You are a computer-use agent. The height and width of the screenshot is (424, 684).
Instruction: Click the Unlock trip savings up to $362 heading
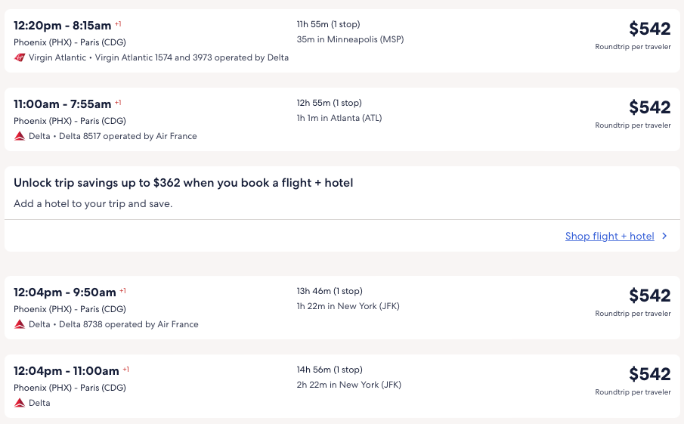click(183, 183)
